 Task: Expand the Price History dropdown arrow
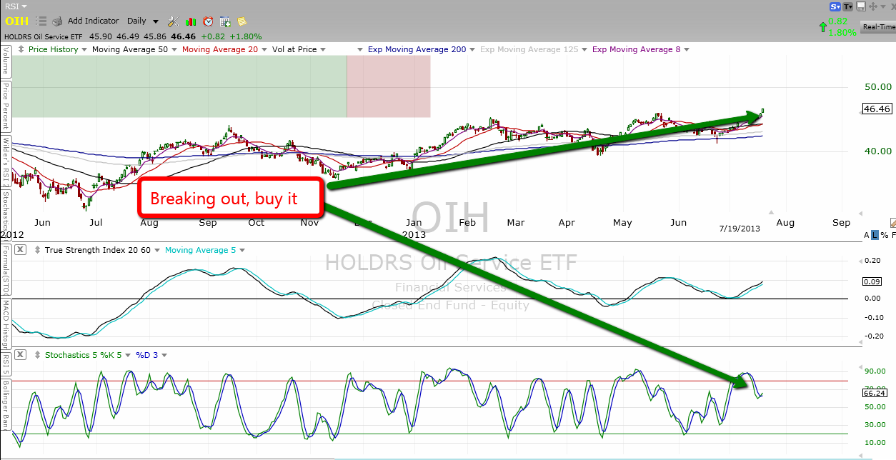coord(84,49)
